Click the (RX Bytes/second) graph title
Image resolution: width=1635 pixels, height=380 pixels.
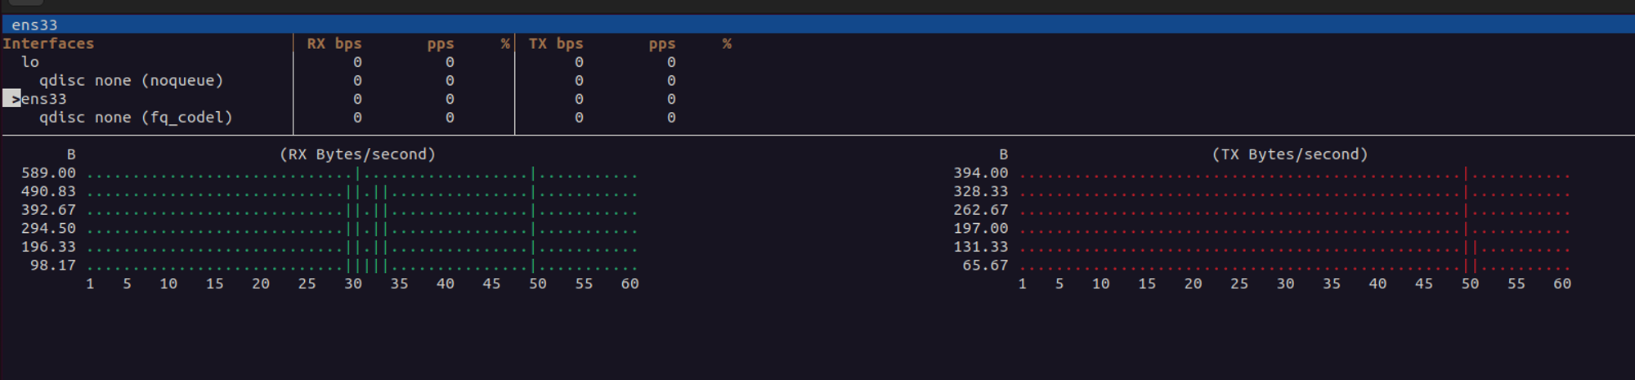tap(357, 154)
